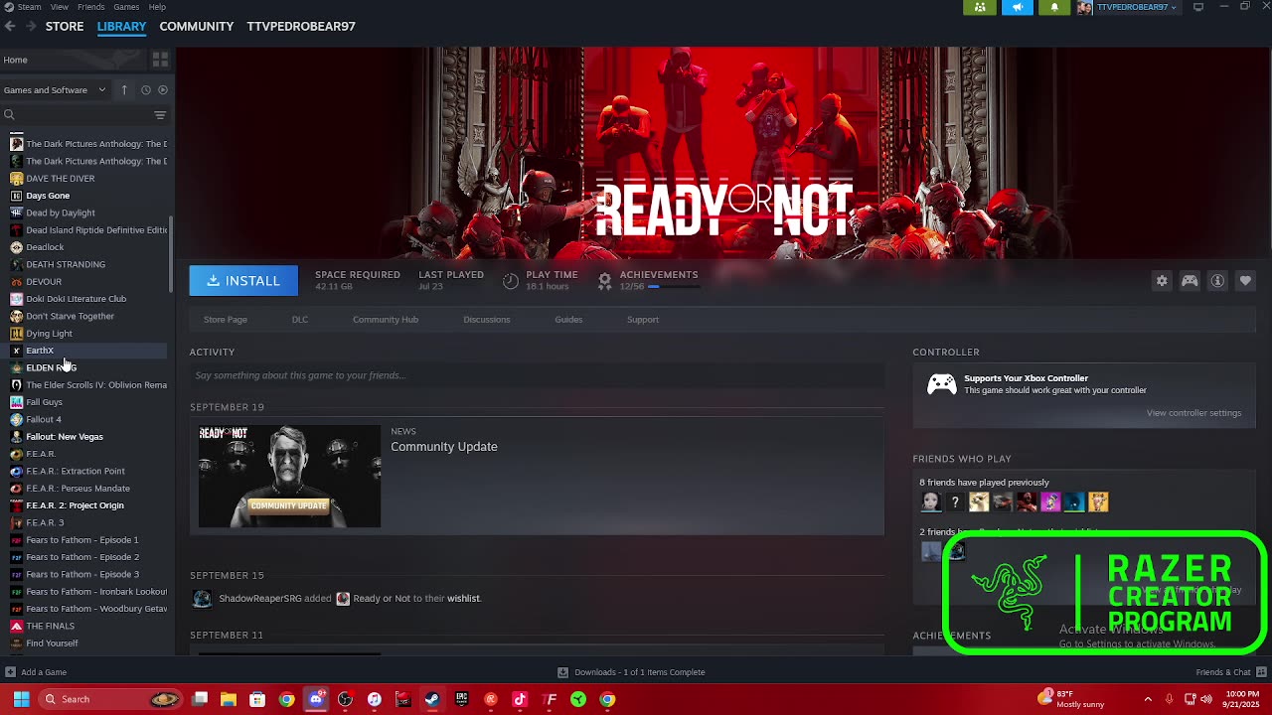Select F.E.A.R. 2: Project Origin
This screenshot has width=1272, height=715.
(75, 505)
